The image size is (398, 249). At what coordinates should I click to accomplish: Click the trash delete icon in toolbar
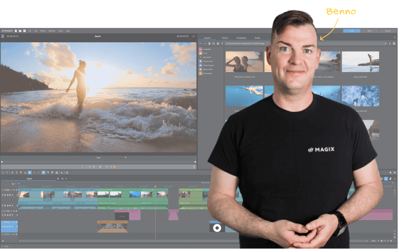(x=12, y=172)
